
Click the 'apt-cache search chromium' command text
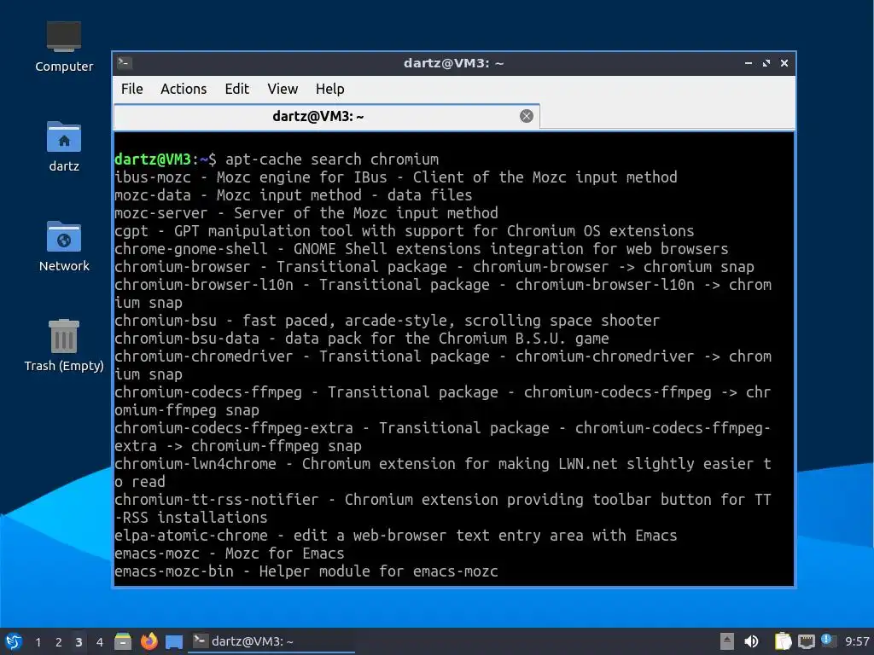tap(332, 159)
